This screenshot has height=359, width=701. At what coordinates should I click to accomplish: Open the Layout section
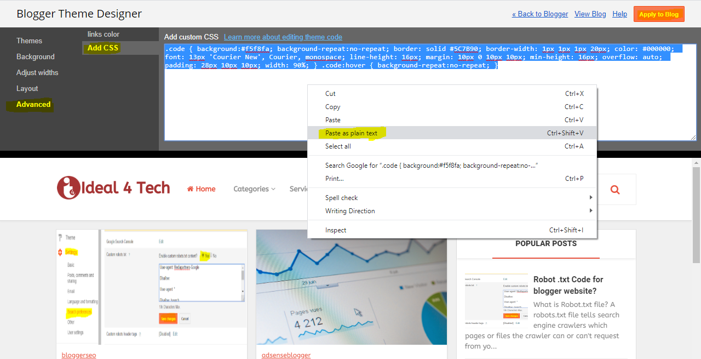27,88
